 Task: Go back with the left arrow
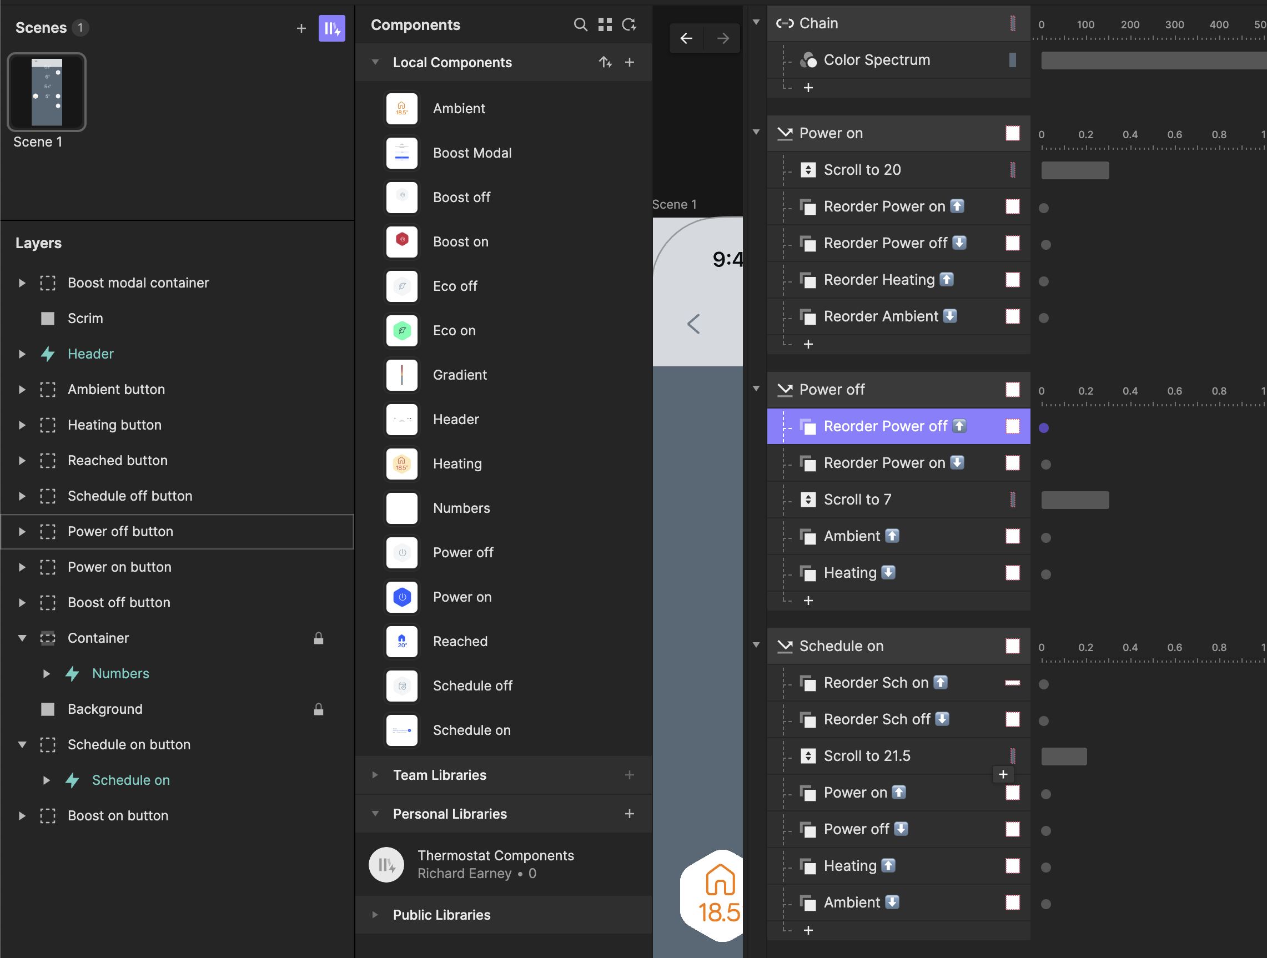point(686,38)
